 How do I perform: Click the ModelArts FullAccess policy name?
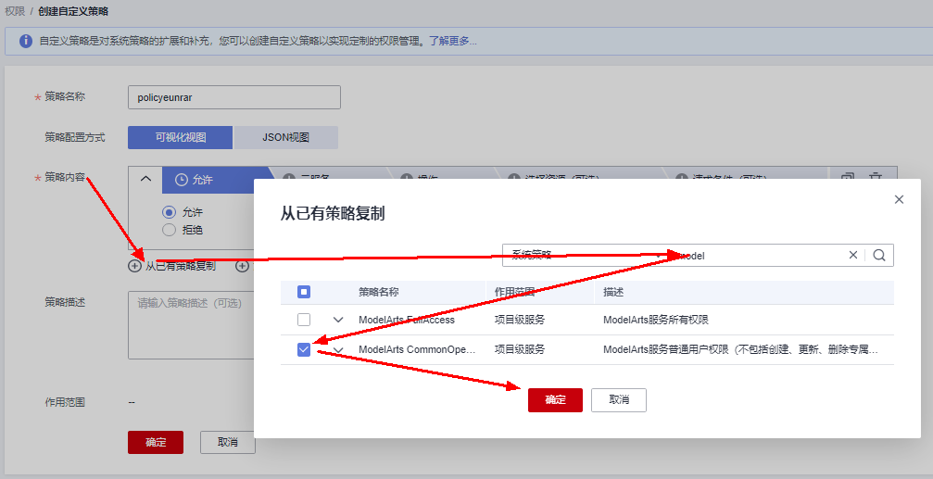pyautogui.click(x=407, y=321)
